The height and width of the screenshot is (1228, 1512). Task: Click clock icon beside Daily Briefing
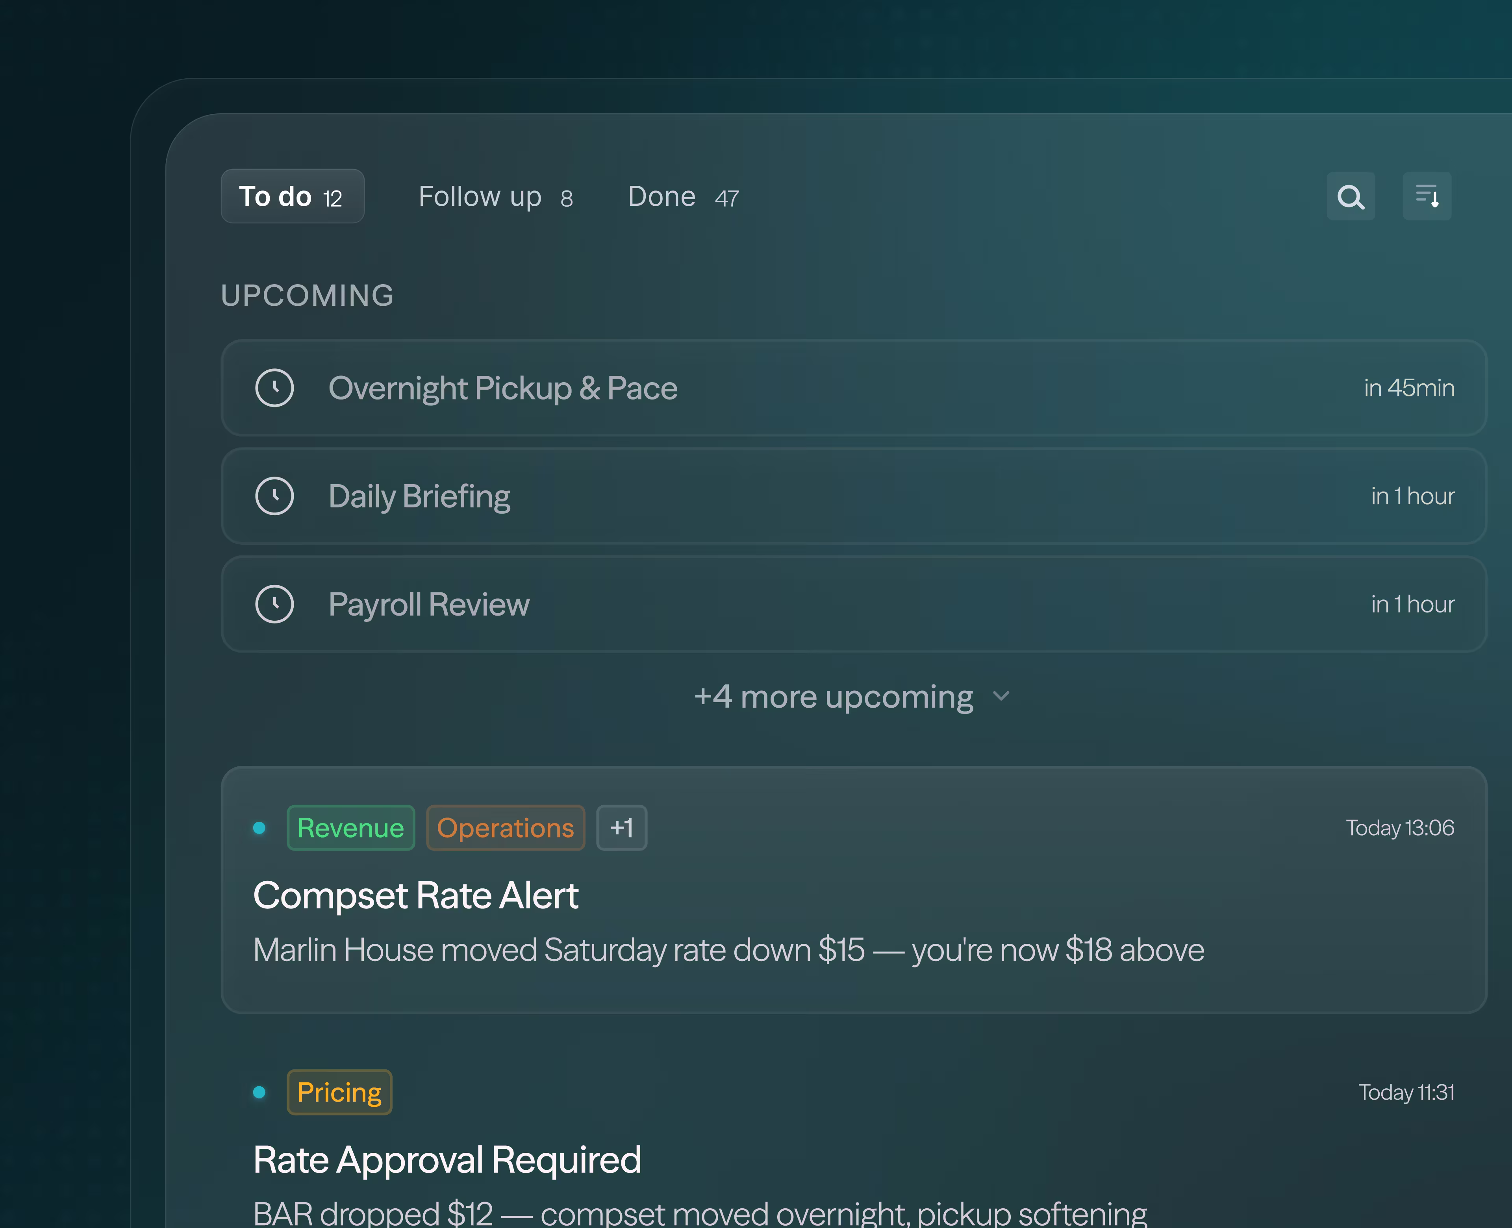click(274, 496)
